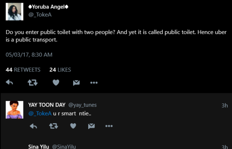Retweet the yay_tunes reply
The width and height of the screenshot is (232, 149).
[x=54, y=126]
